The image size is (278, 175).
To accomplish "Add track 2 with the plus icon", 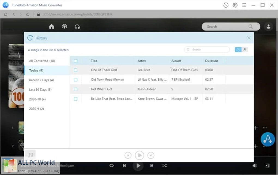I will tap(255, 146).
